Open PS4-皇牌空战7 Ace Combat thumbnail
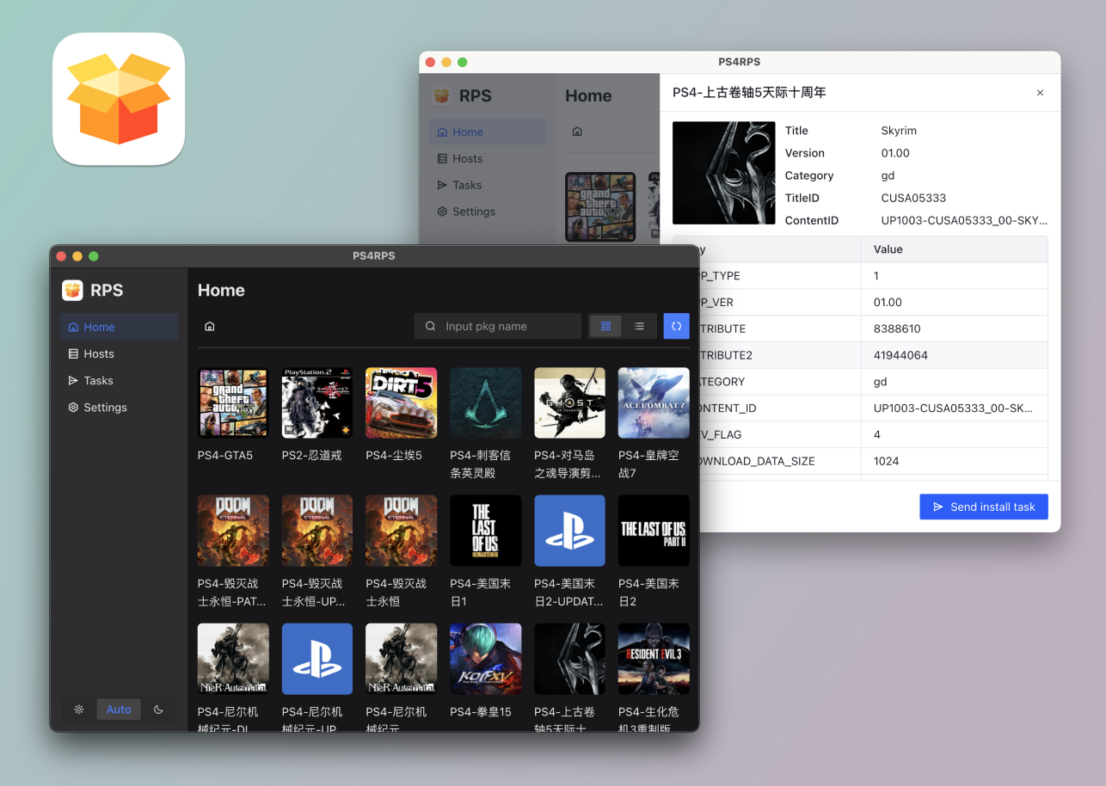Viewport: 1106px width, 786px height. click(x=654, y=403)
